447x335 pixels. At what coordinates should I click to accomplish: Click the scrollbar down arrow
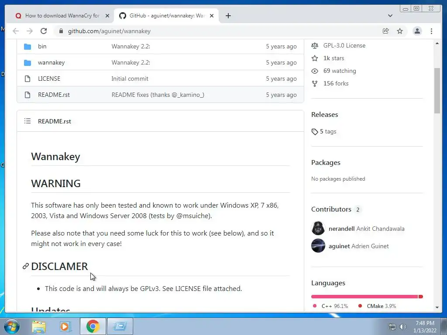point(437,308)
